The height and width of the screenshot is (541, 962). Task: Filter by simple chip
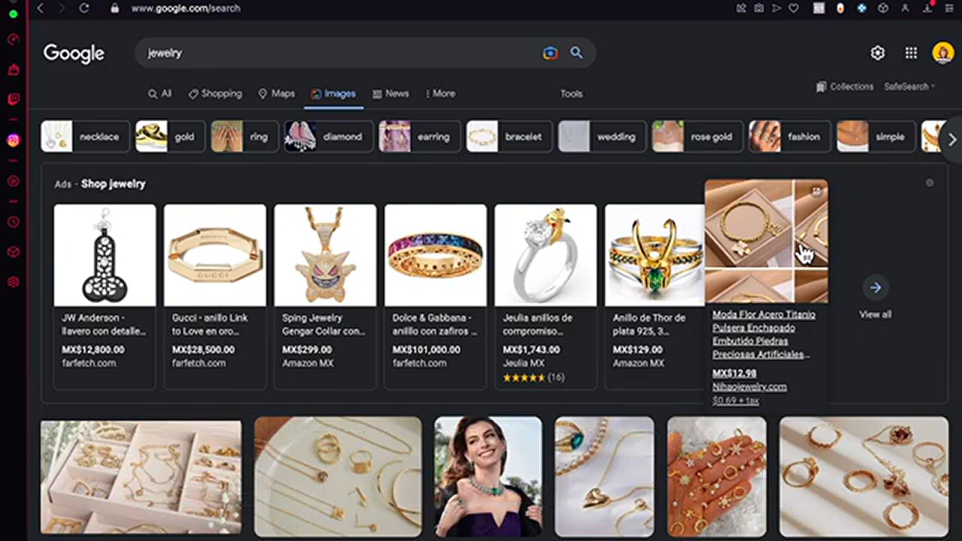pyautogui.click(x=876, y=136)
